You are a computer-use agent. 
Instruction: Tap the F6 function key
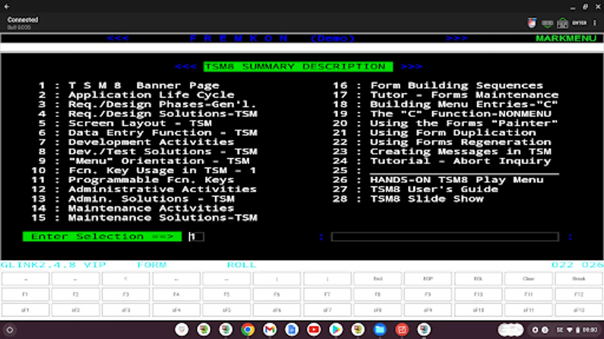277,294
